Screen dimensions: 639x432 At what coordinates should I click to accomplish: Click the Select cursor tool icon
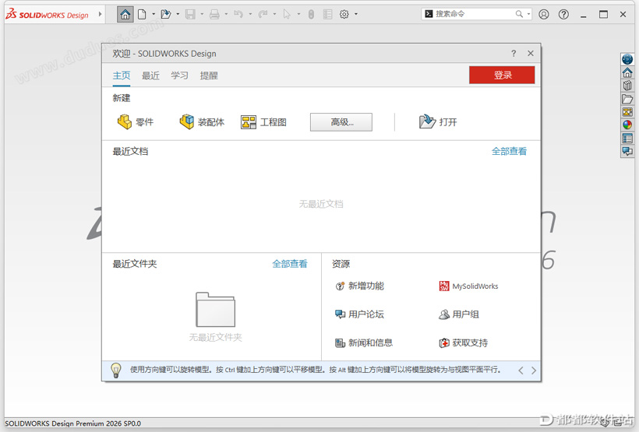(x=287, y=15)
